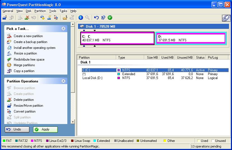Click the Resize/Move partition operation link
232x150 pixels.
(x=28, y=106)
